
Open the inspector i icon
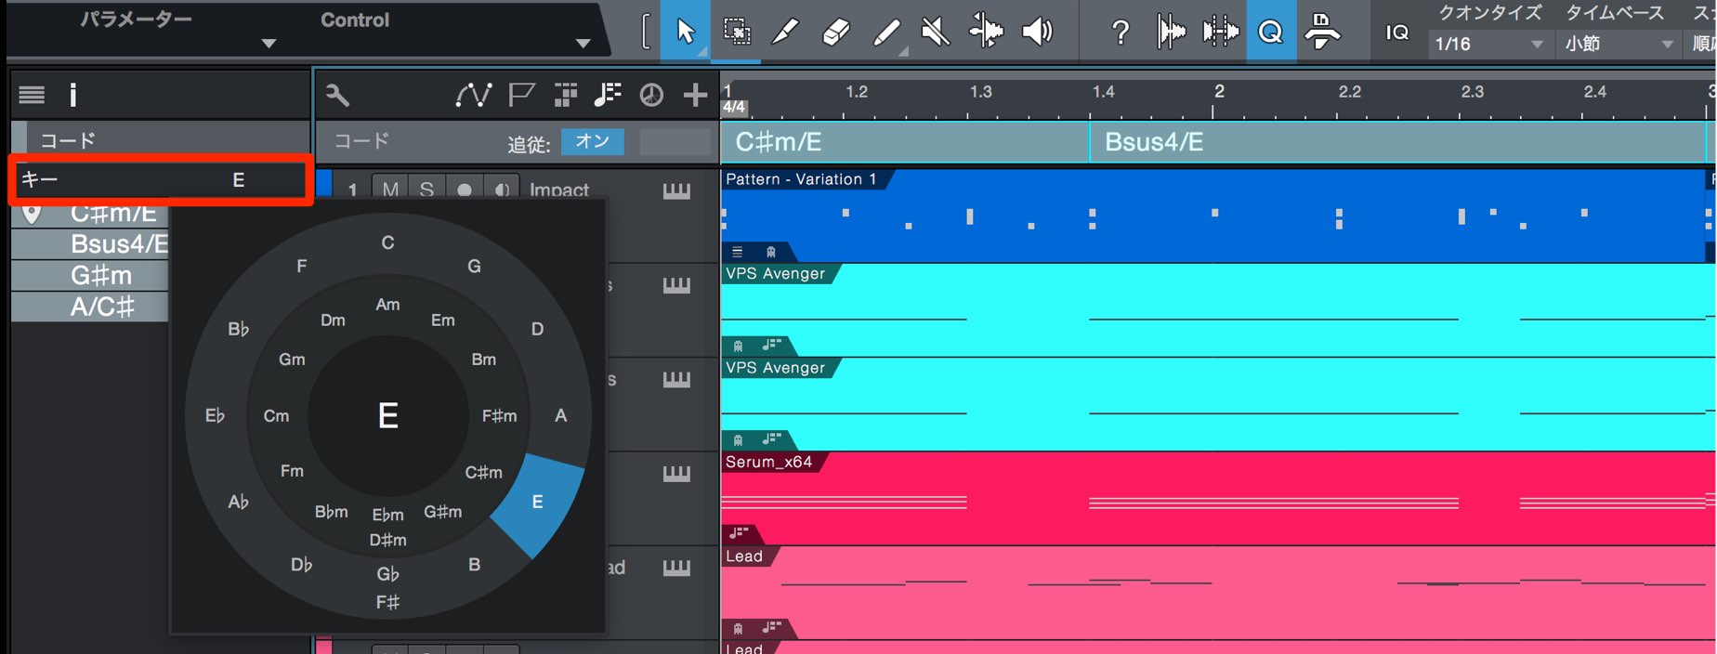click(x=73, y=94)
